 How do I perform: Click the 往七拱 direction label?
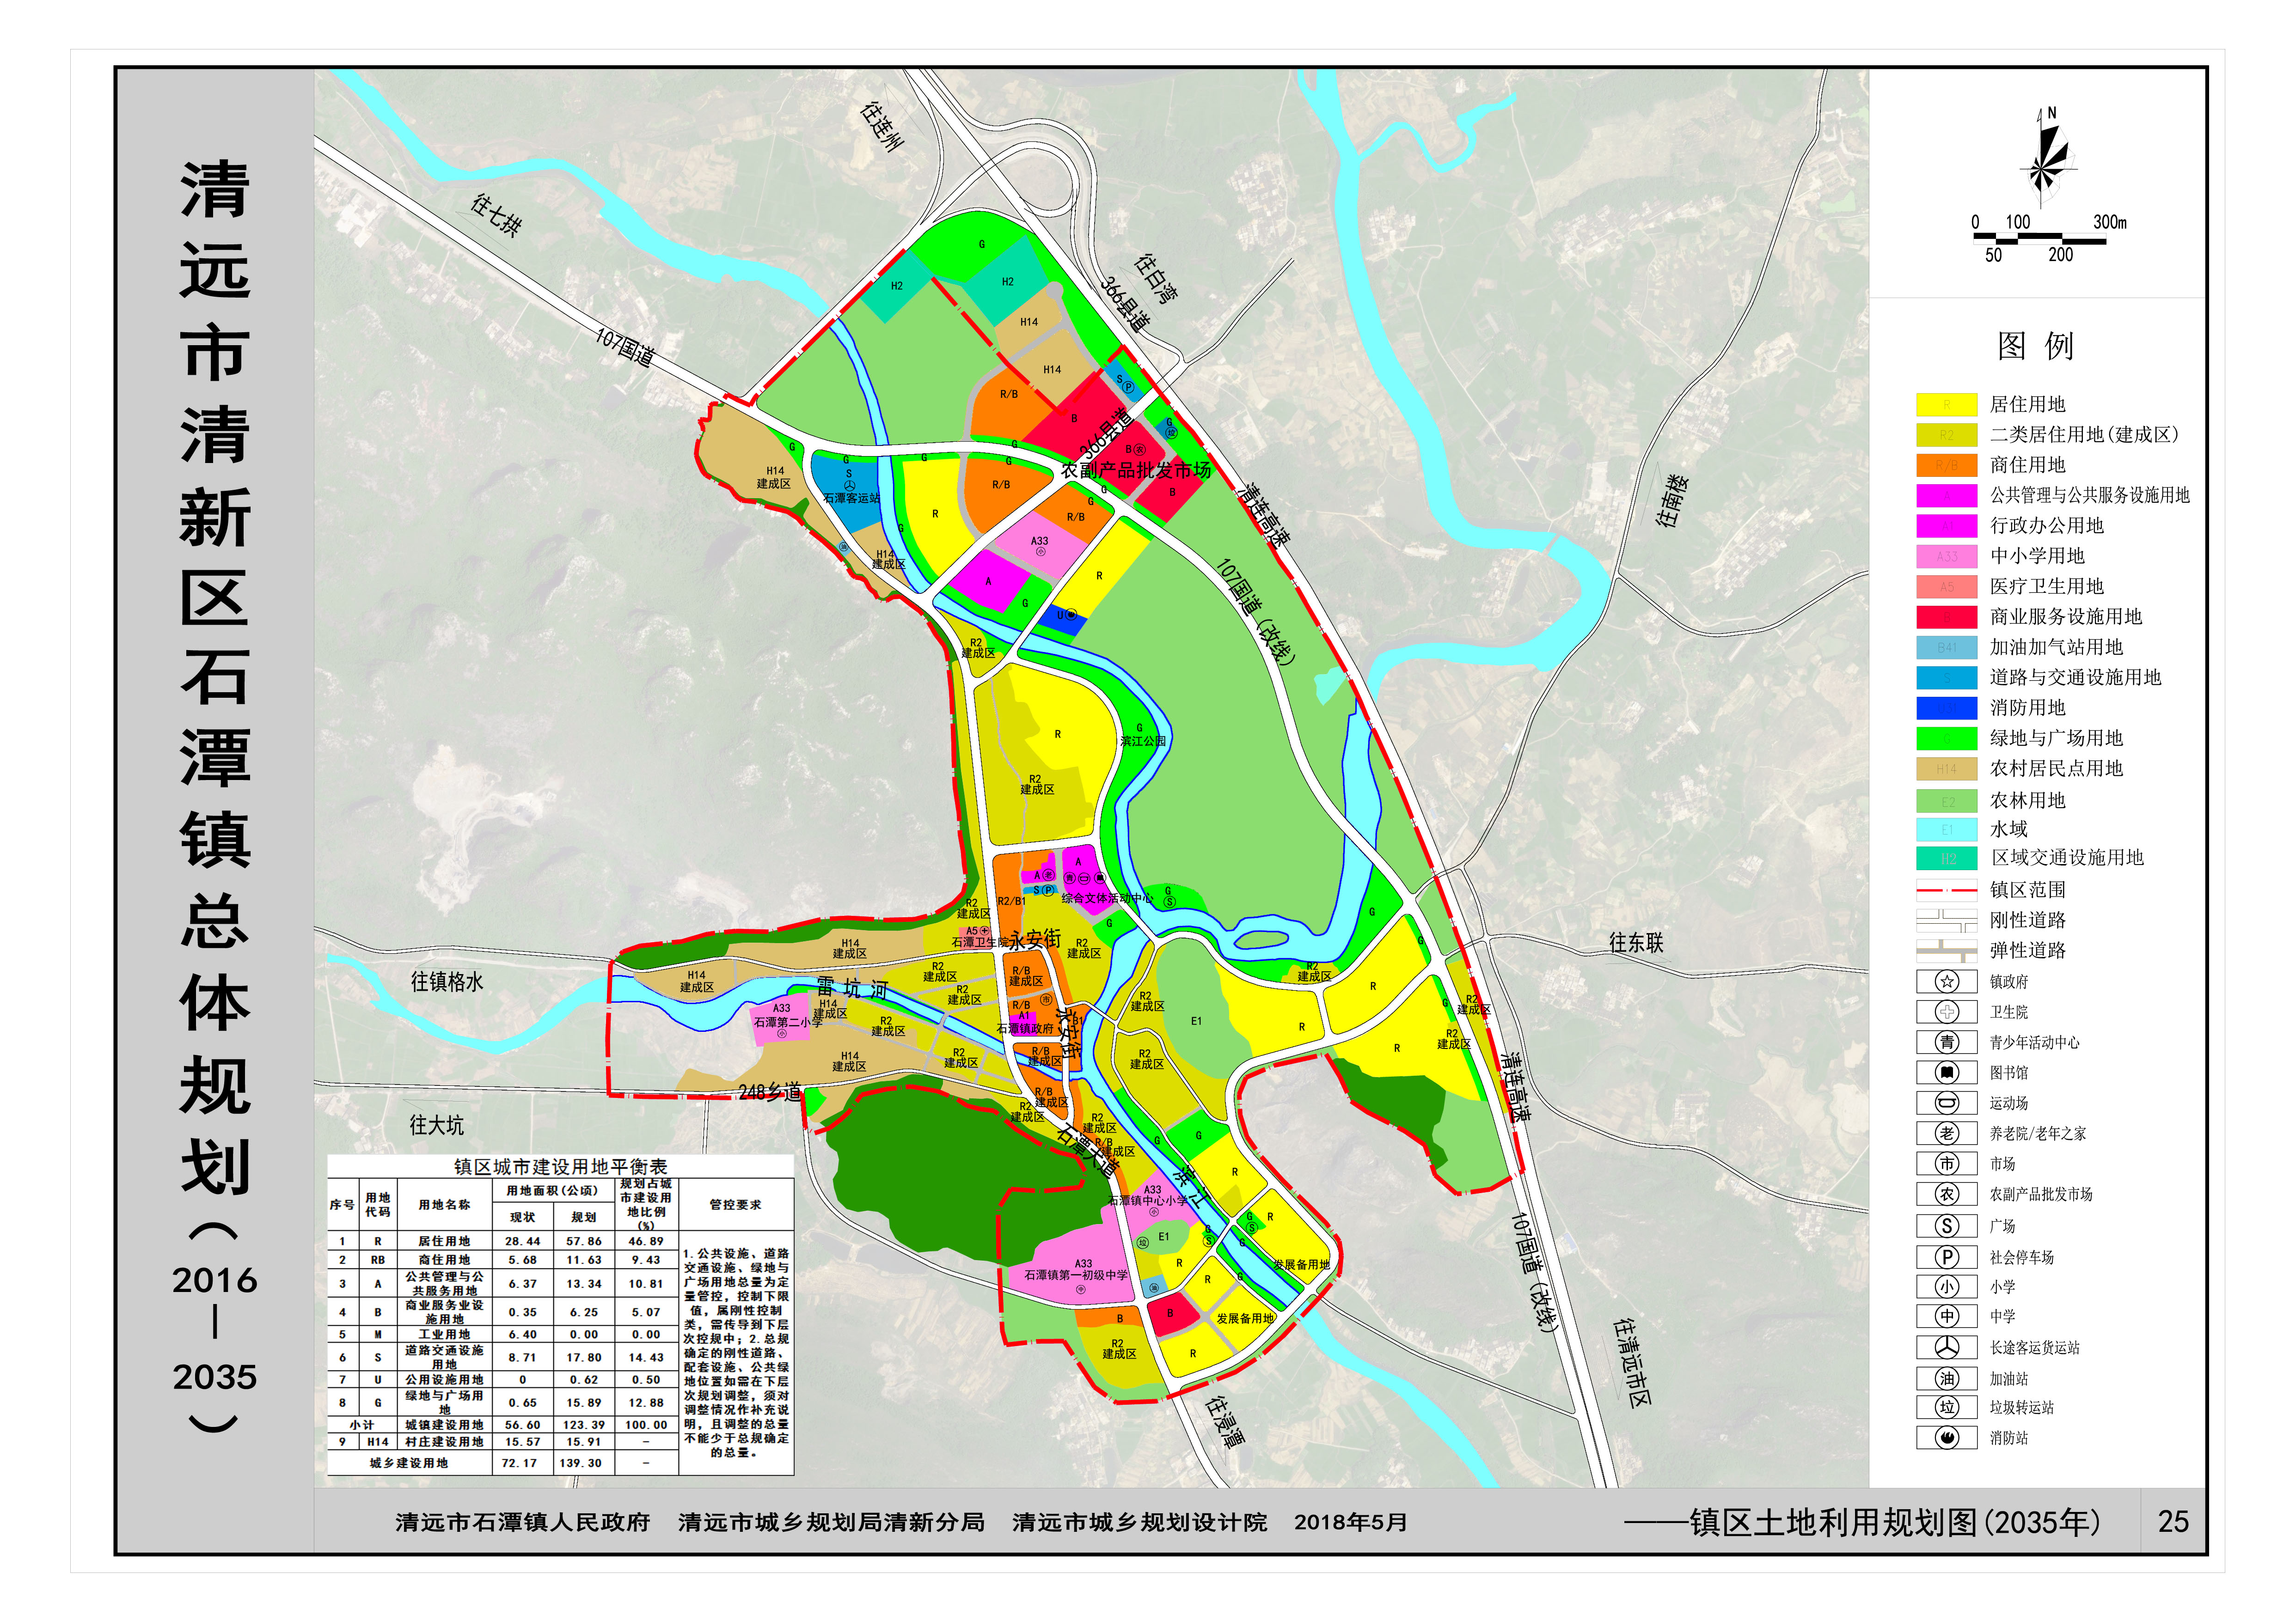tap(496, 215)
